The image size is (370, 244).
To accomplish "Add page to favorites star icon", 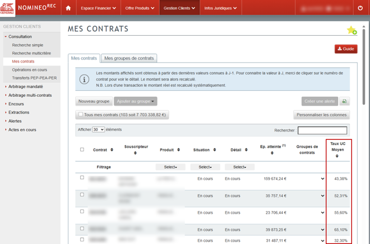I will click(351, 30).
